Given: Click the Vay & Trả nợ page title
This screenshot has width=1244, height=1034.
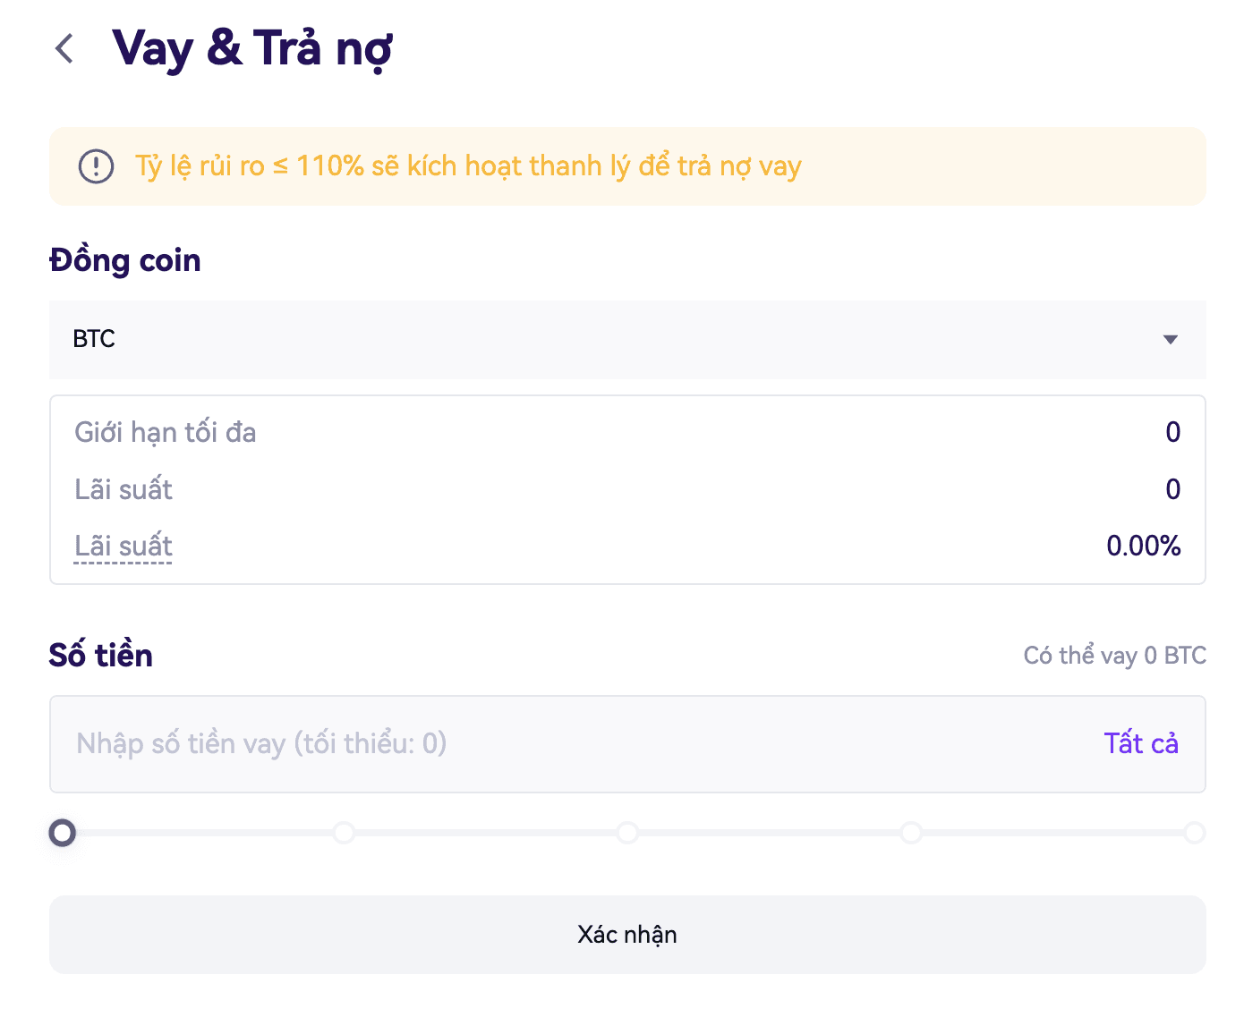Looking at the screenshot, I should 252,48.
